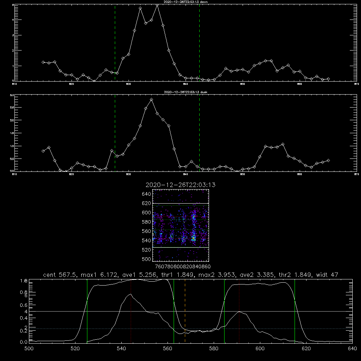Click the dusk plot x-axis label 840
Screen dimensions: 361x361
coord(186,174)
